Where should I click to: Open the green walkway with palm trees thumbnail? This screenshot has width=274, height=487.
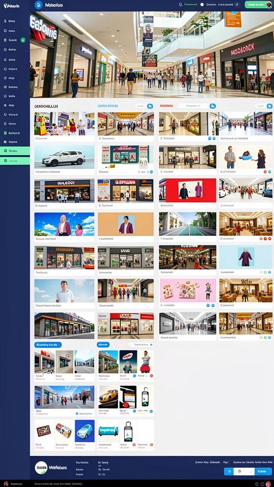coord(187,224)
